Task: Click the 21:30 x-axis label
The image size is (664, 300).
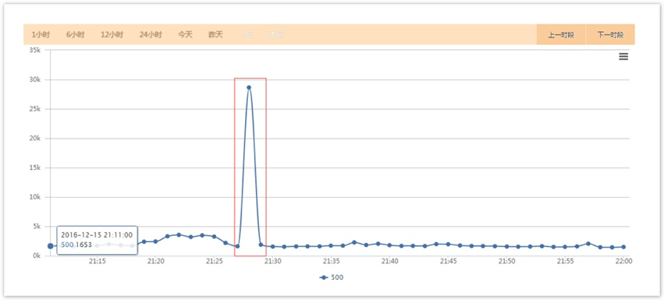Action: (273, 262)
